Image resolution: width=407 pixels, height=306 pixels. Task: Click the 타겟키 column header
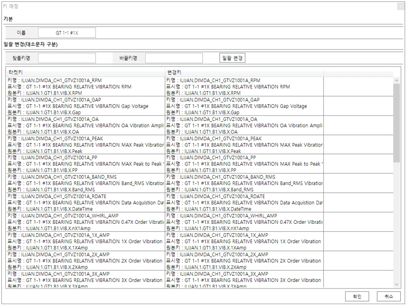pyautogui.click(x=86, y=72)
